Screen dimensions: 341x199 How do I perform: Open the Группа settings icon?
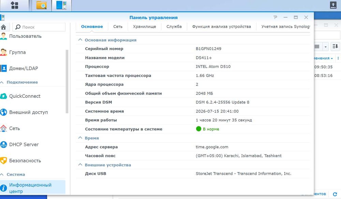(x=3, y=52)
